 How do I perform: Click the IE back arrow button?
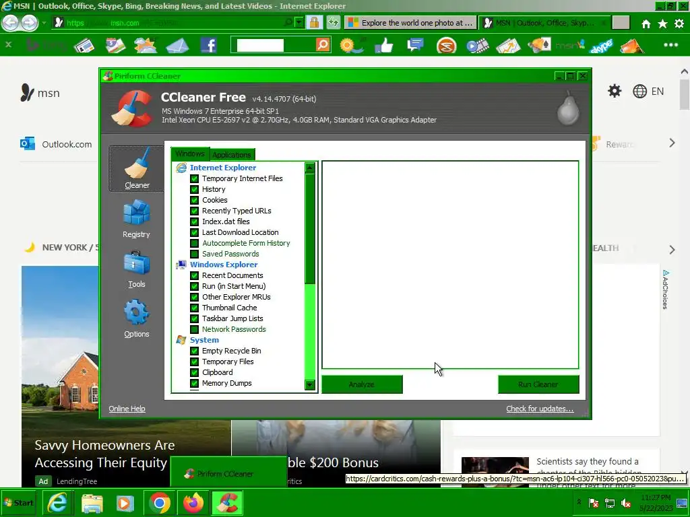(x=10, y=23)
